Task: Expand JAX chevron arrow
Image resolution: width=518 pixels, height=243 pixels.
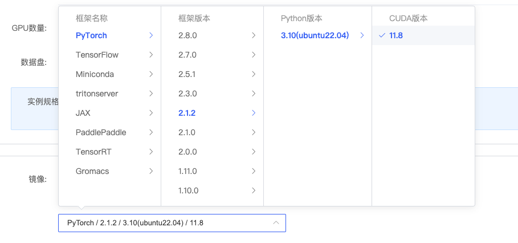Action: 151,113
